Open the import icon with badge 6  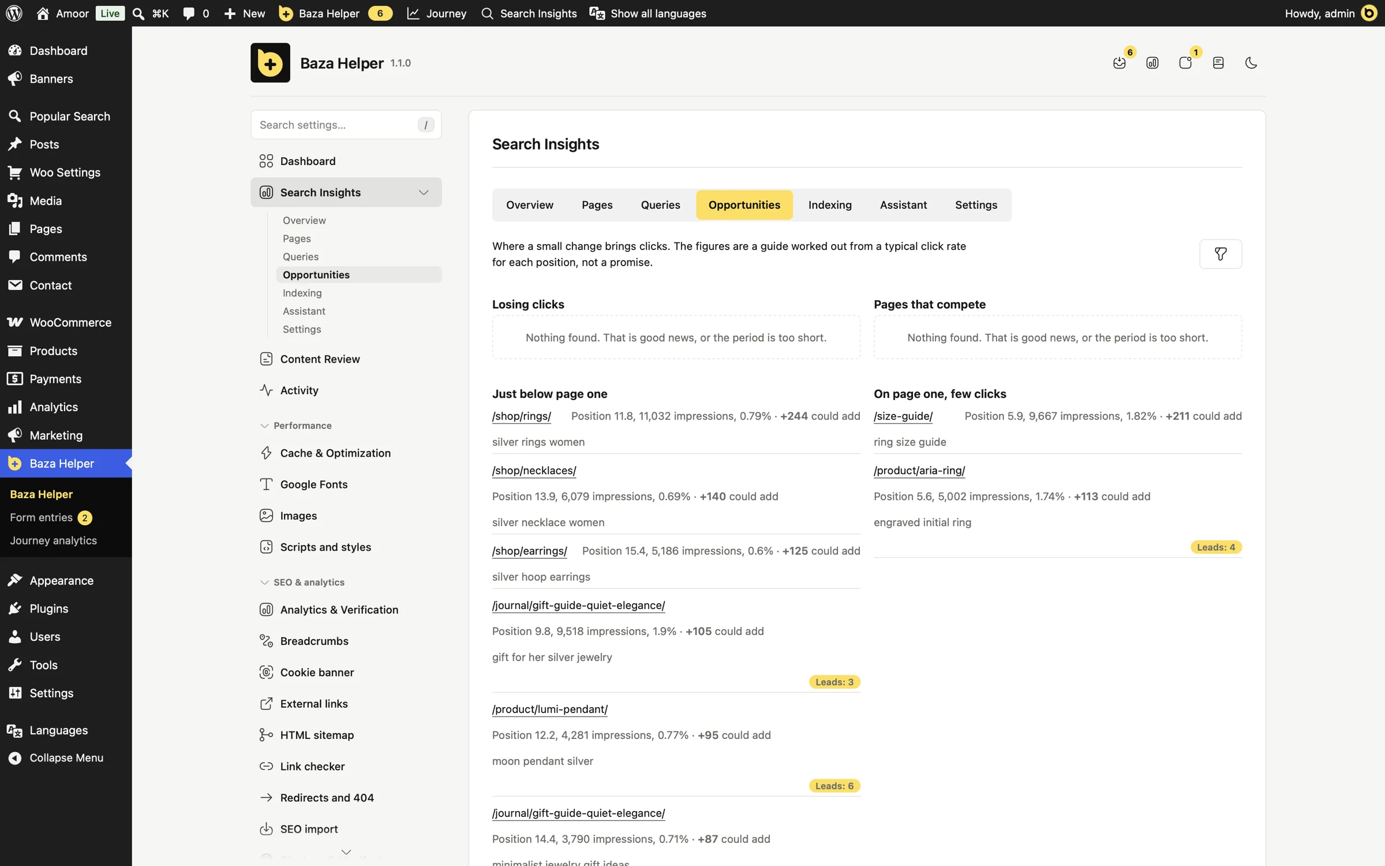tap(1120, 63)
